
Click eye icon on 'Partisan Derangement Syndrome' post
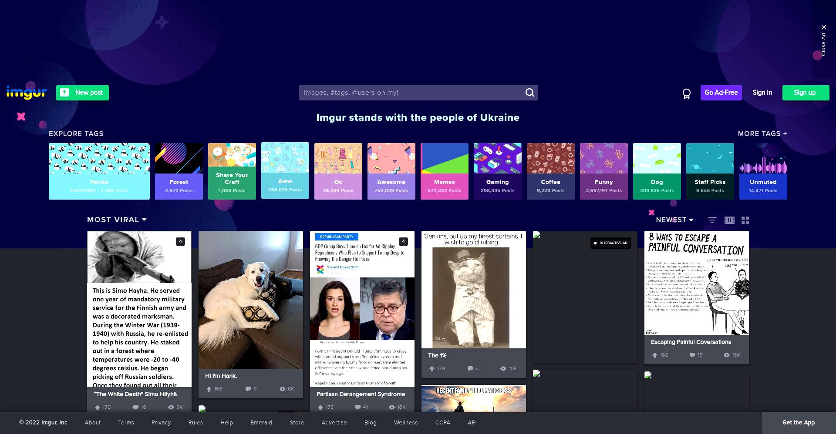tap(392, 407)
